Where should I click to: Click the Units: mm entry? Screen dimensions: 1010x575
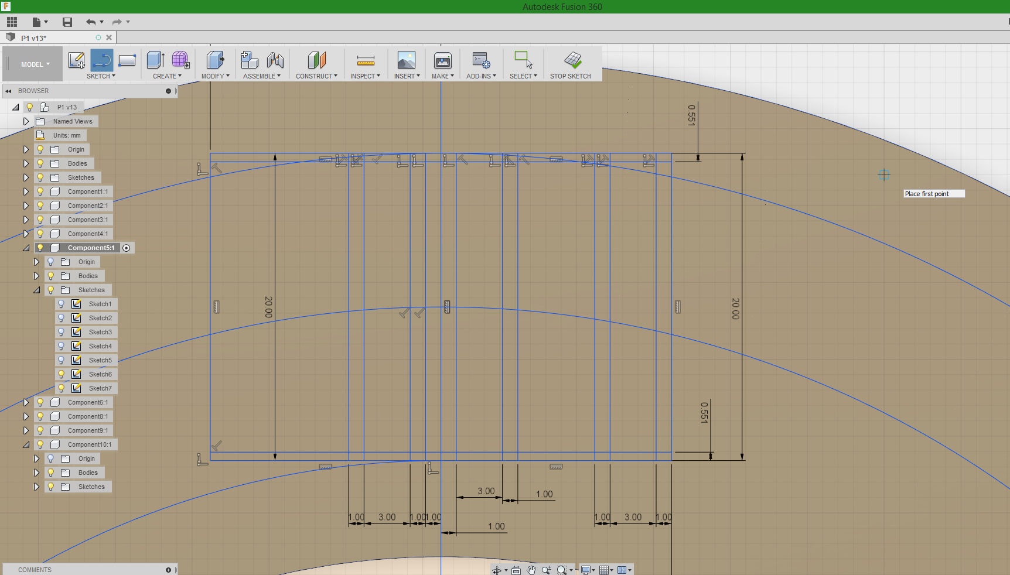tap(67, 135)
